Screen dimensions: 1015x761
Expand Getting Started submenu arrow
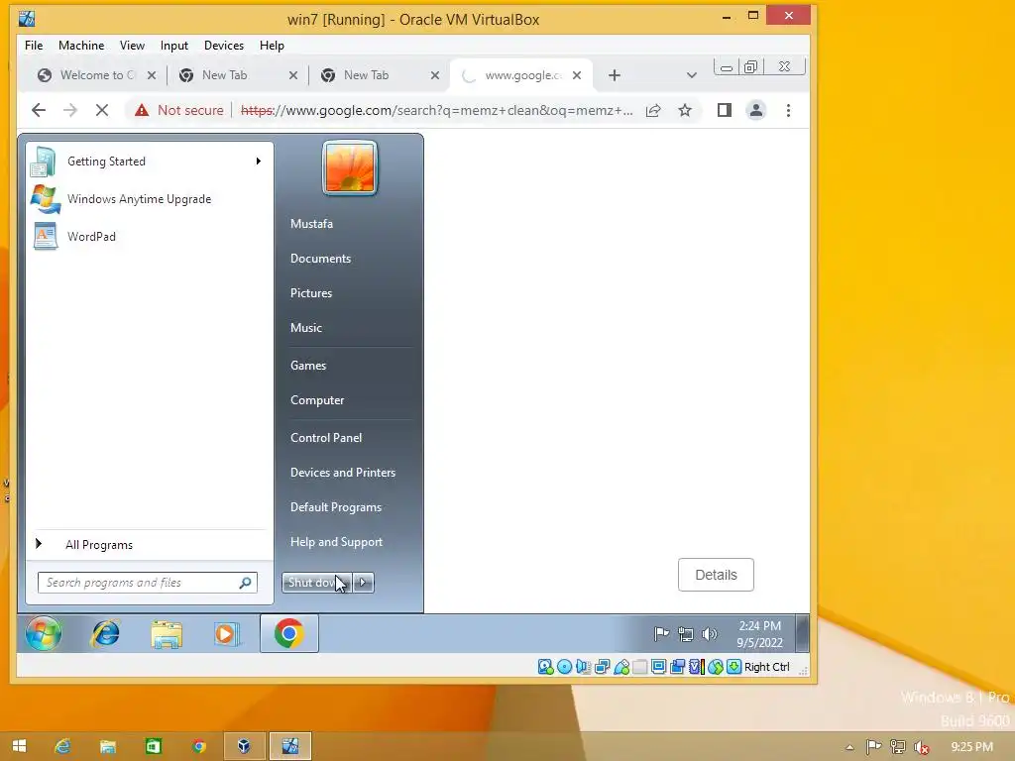259,162
